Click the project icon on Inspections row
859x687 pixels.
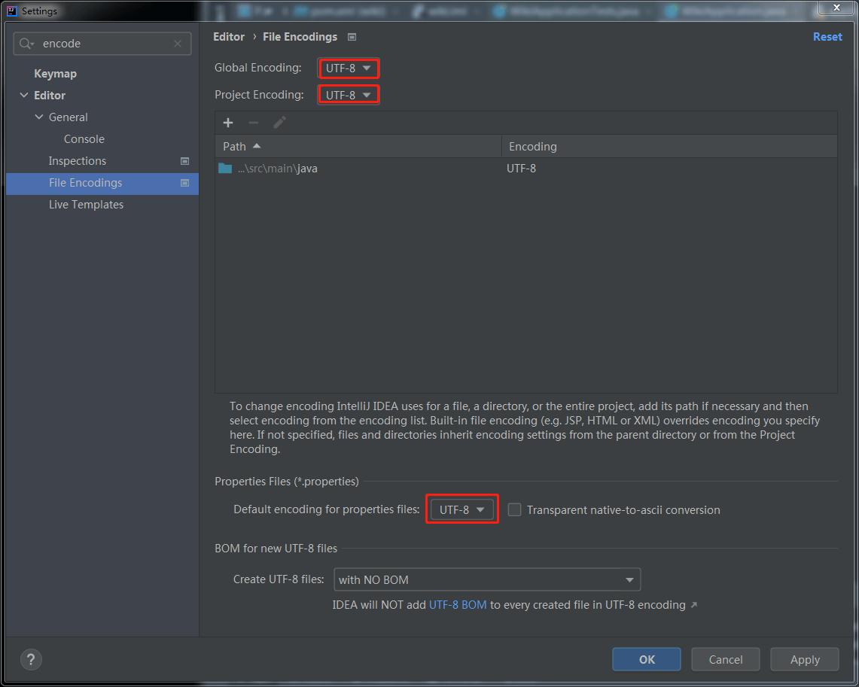(x=184, y=161)
